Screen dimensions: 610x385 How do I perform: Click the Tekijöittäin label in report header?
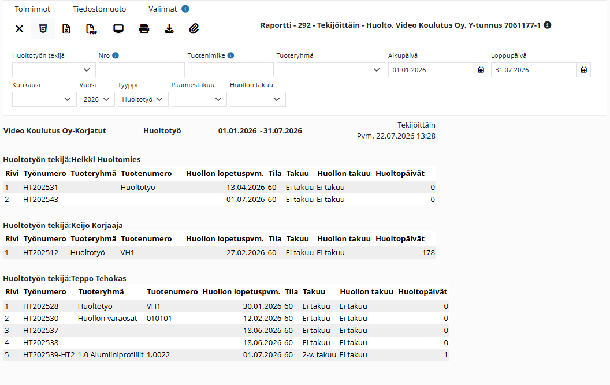[x=416, y=125]
